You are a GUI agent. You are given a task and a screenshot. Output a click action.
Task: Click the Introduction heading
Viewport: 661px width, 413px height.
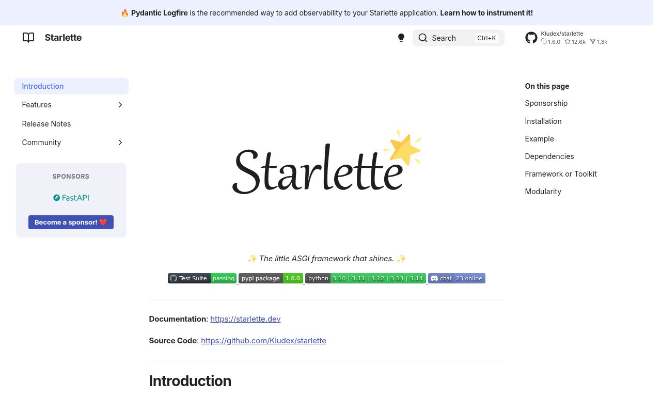pos(190,381)
